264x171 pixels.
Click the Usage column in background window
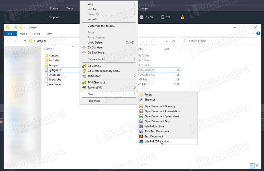143,8
